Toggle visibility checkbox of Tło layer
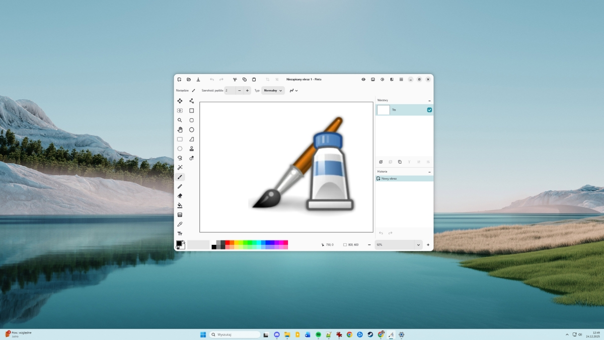Screen dimensions: 604x340 tap(429, 110)
